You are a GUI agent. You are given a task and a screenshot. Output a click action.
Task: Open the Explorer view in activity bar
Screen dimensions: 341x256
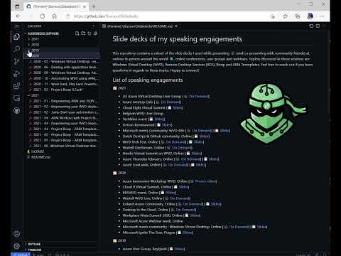(x=16, y=37)
